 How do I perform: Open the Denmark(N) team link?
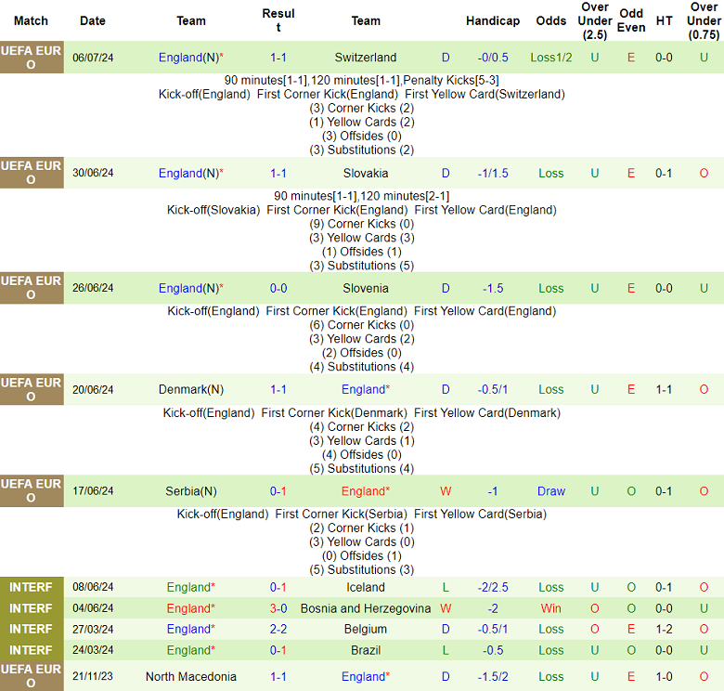click(191, 389)
